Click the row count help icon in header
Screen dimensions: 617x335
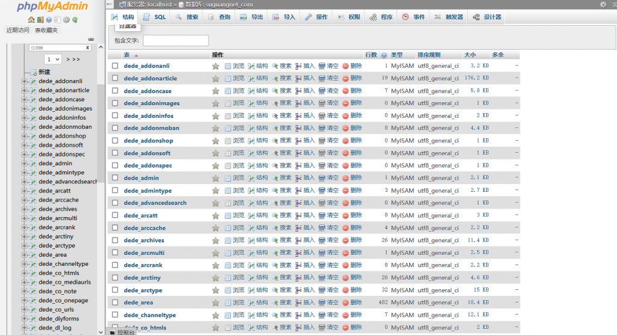(x=384, y=55)
